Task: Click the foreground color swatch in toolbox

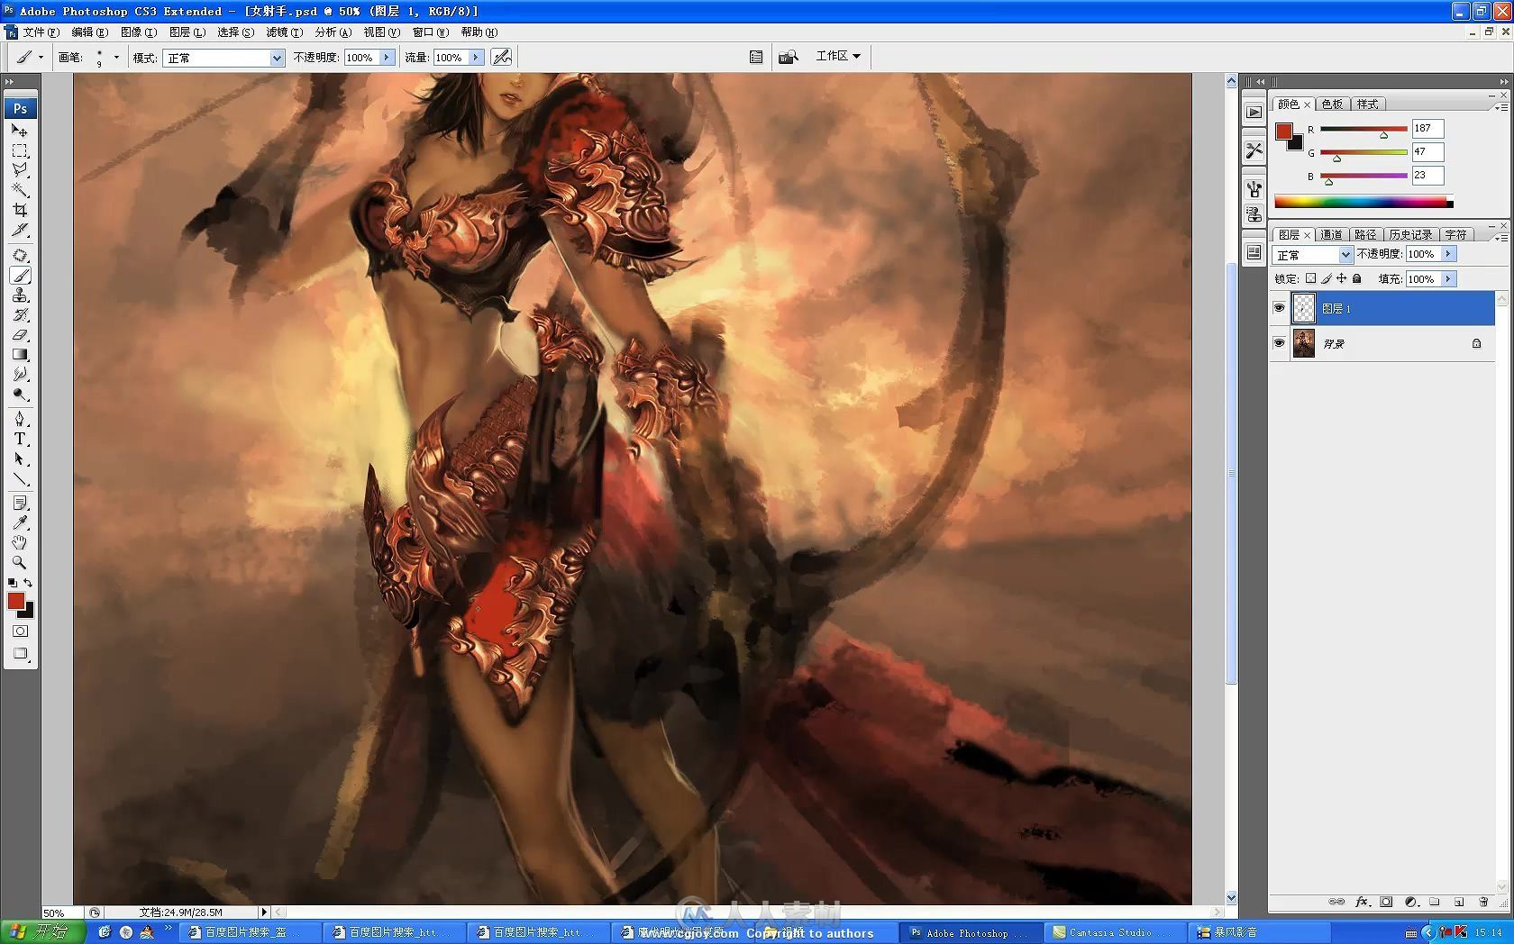Action: point(16,601)
